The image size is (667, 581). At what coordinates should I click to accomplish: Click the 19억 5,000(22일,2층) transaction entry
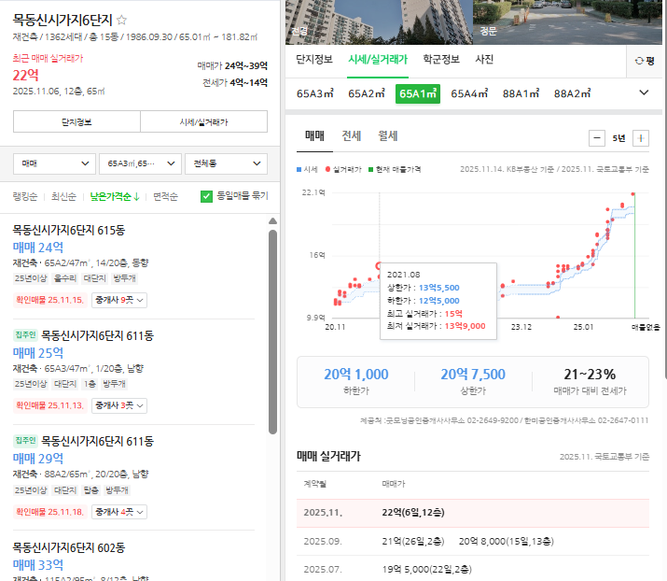(x=426, y=570)
